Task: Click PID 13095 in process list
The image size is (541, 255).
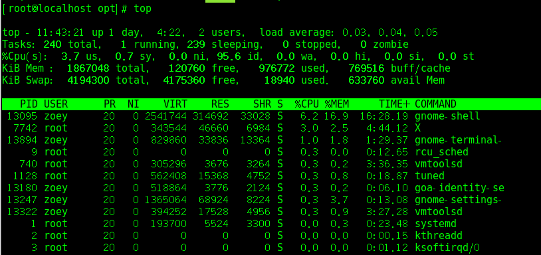Action: click(22, 116)
